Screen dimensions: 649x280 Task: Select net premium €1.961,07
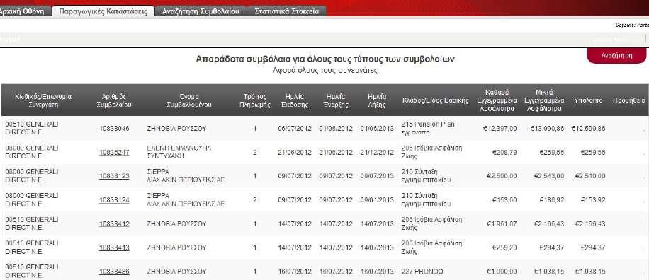coord(502,224)
